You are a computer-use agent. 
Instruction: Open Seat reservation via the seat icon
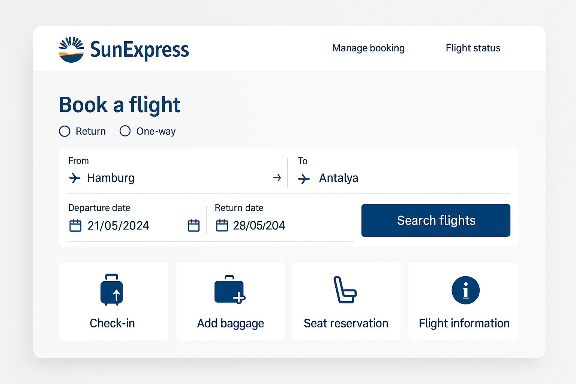(x=346, y=289)
